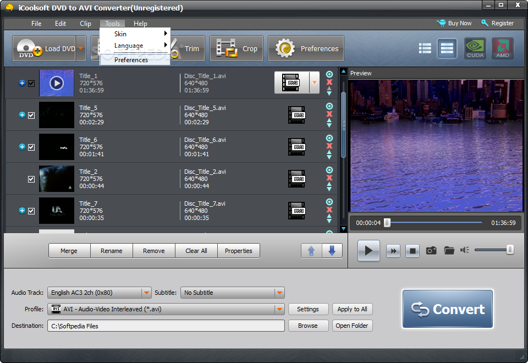The image size is (528, 363).
Task: Open the Load DVD dropdown arrow
Action: point(81,48)
